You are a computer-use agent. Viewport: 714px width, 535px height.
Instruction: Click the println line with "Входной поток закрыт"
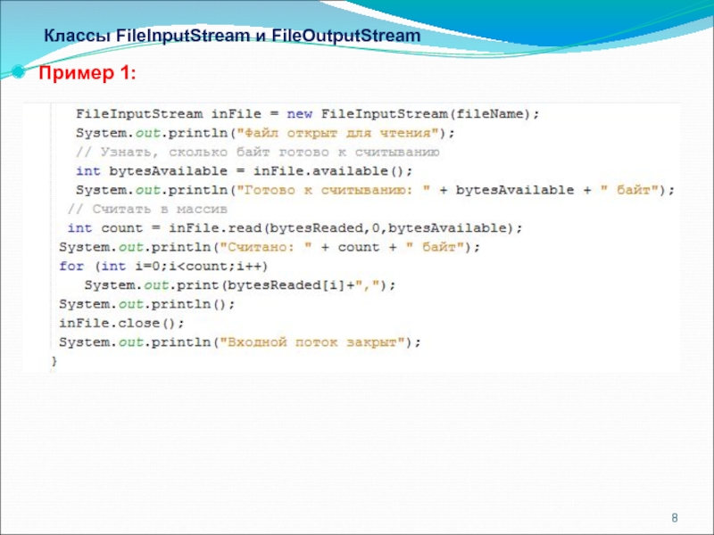240,342
